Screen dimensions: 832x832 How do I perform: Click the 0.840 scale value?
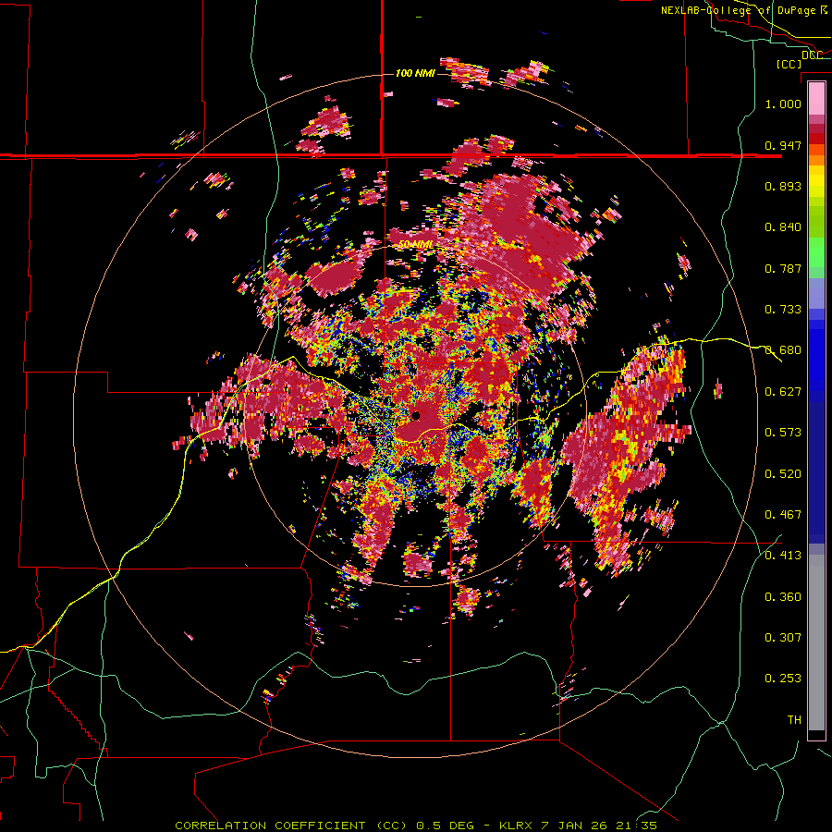[783, 227]
